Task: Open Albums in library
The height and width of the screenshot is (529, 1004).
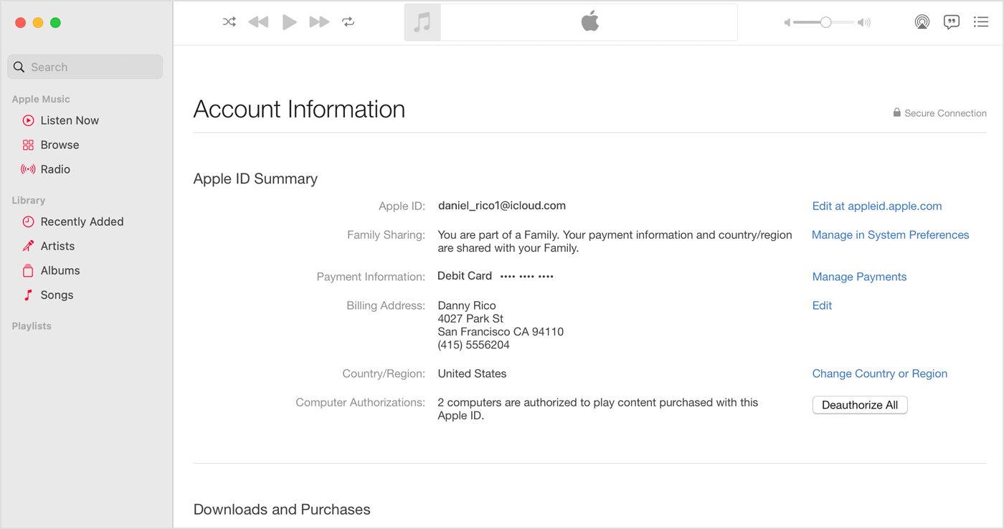Action: pos(60,270)
